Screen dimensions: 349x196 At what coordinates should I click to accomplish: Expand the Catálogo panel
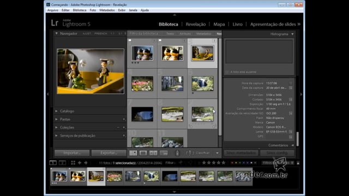click(56, 111)
